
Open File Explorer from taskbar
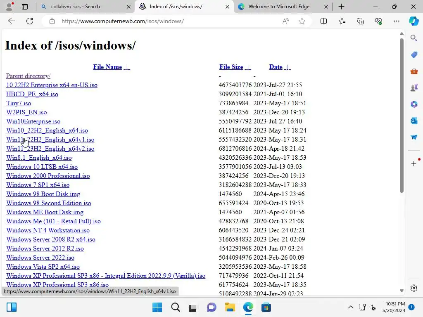[x=230, y=307]
